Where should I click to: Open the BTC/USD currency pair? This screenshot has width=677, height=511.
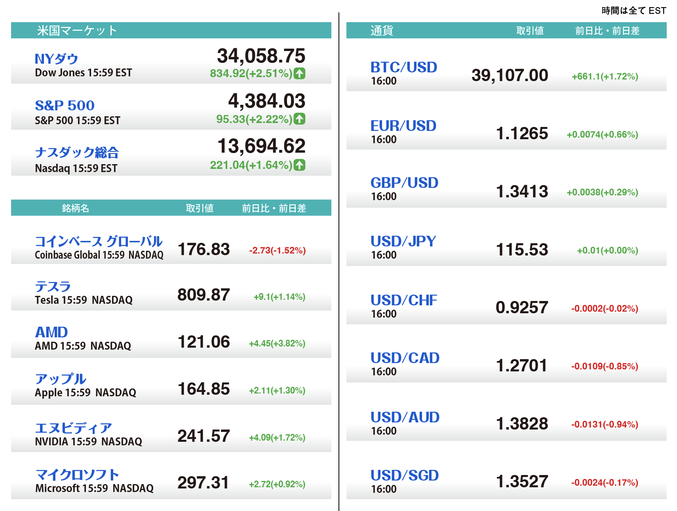coord(403,67)
